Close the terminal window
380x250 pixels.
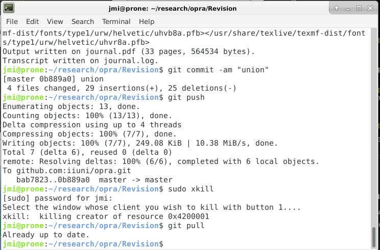(x=369, y=8)
